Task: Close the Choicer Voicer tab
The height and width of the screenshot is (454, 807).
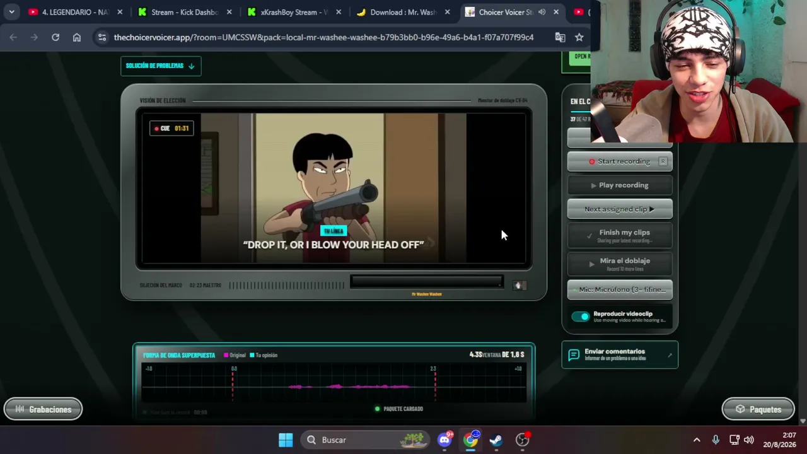Action: point(556,12)
